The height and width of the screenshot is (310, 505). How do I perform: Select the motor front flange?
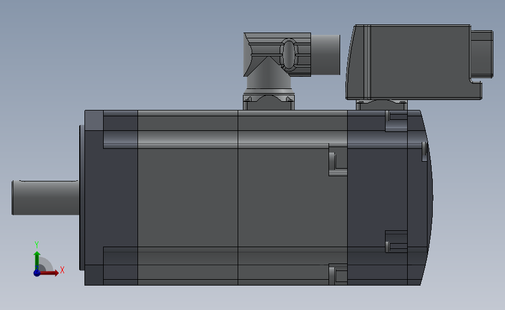(x=94, y=197)
